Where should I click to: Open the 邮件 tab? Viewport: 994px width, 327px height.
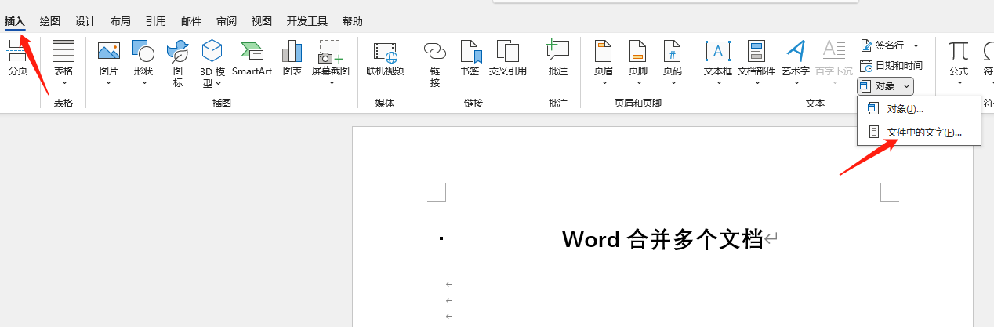pyautogui.click(x=191, y=22)
